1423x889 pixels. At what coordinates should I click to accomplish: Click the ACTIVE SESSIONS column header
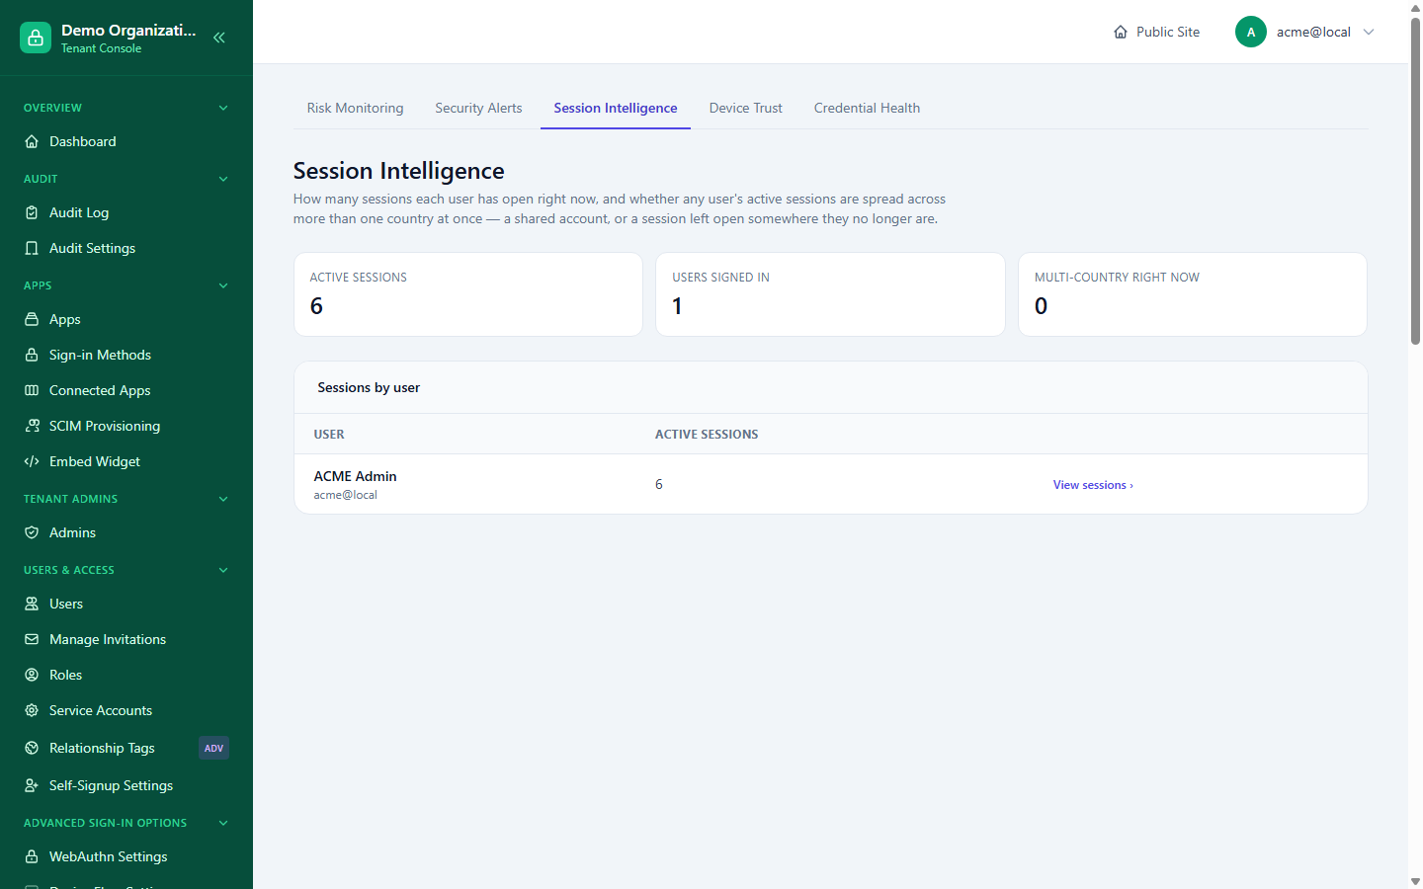[707, 435]
